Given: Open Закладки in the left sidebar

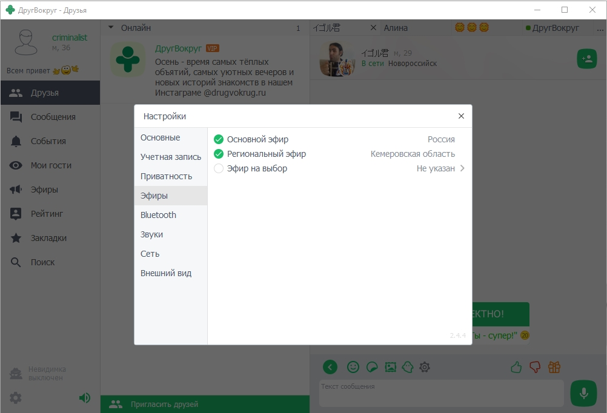Looking at the screenshot, I should [50, 238].
